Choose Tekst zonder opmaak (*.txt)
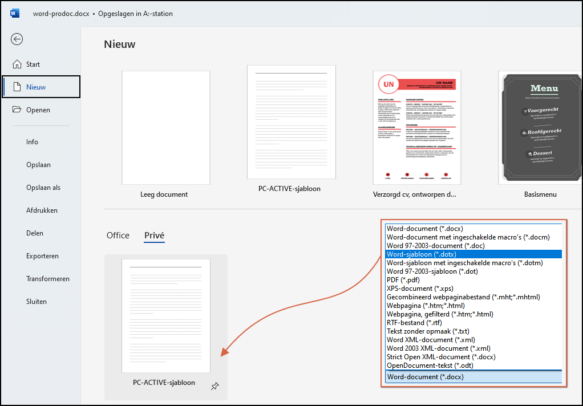The image size is (583, 406). point(473,331)
